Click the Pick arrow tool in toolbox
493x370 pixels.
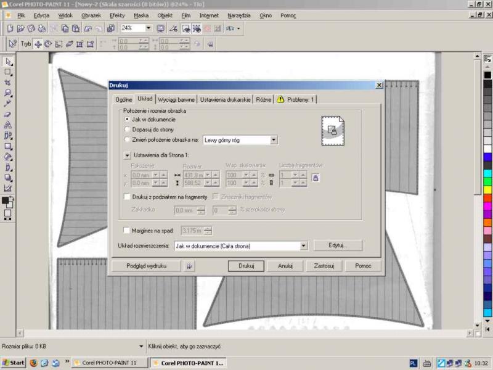[8, 62]
